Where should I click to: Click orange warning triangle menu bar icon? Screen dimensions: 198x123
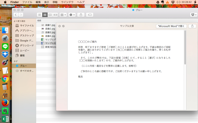167,2
